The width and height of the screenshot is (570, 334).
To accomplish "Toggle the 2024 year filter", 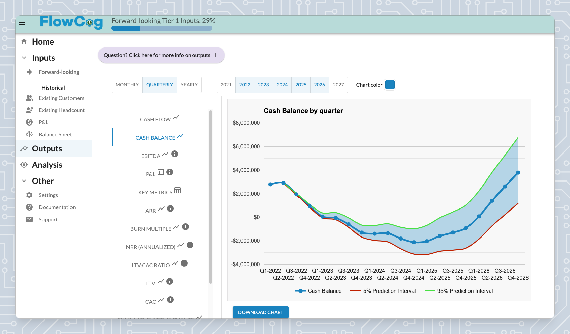I will point(282,85).
